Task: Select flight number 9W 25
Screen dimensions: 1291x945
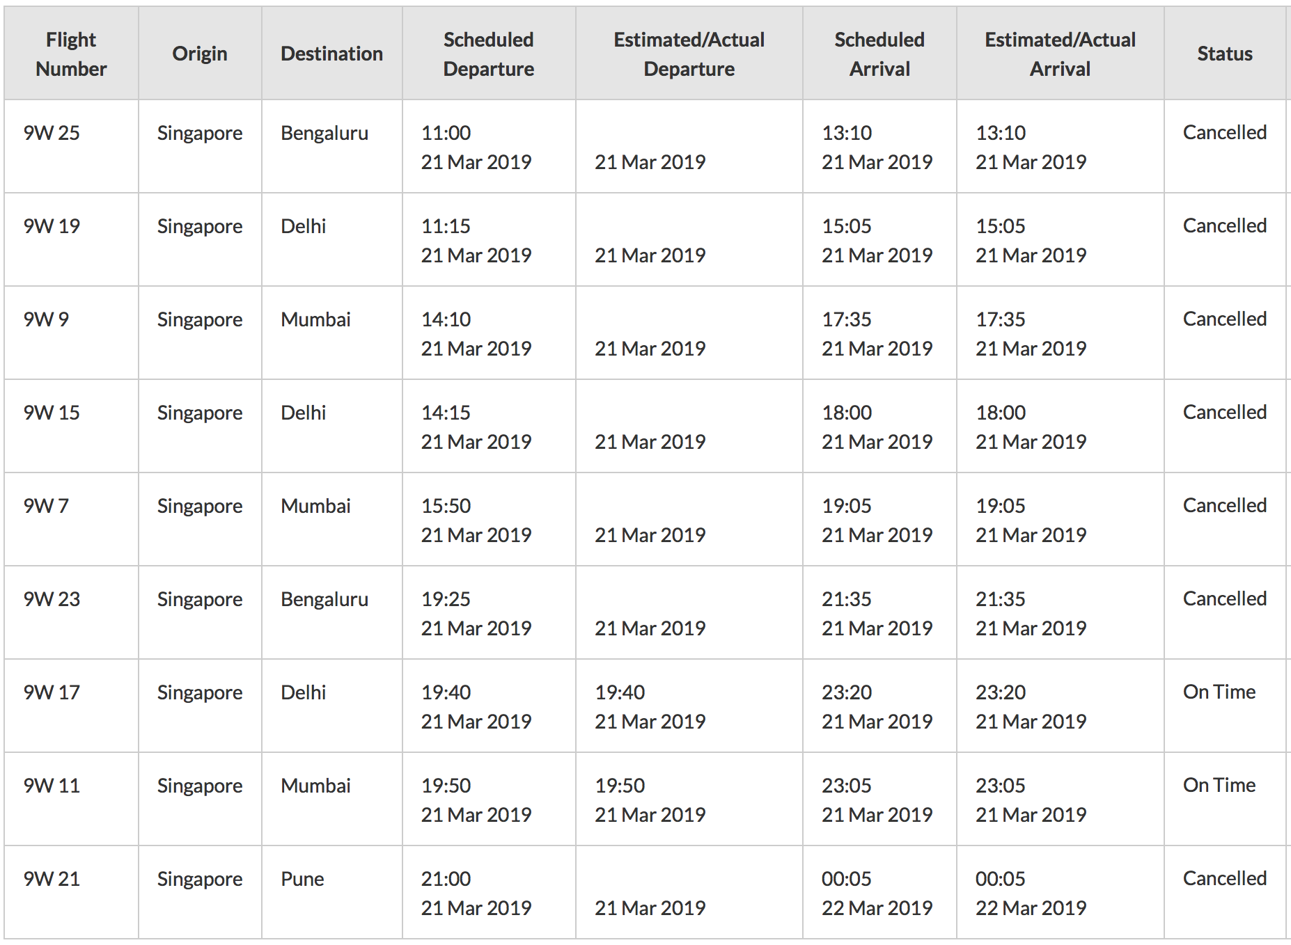Action: 52,133
